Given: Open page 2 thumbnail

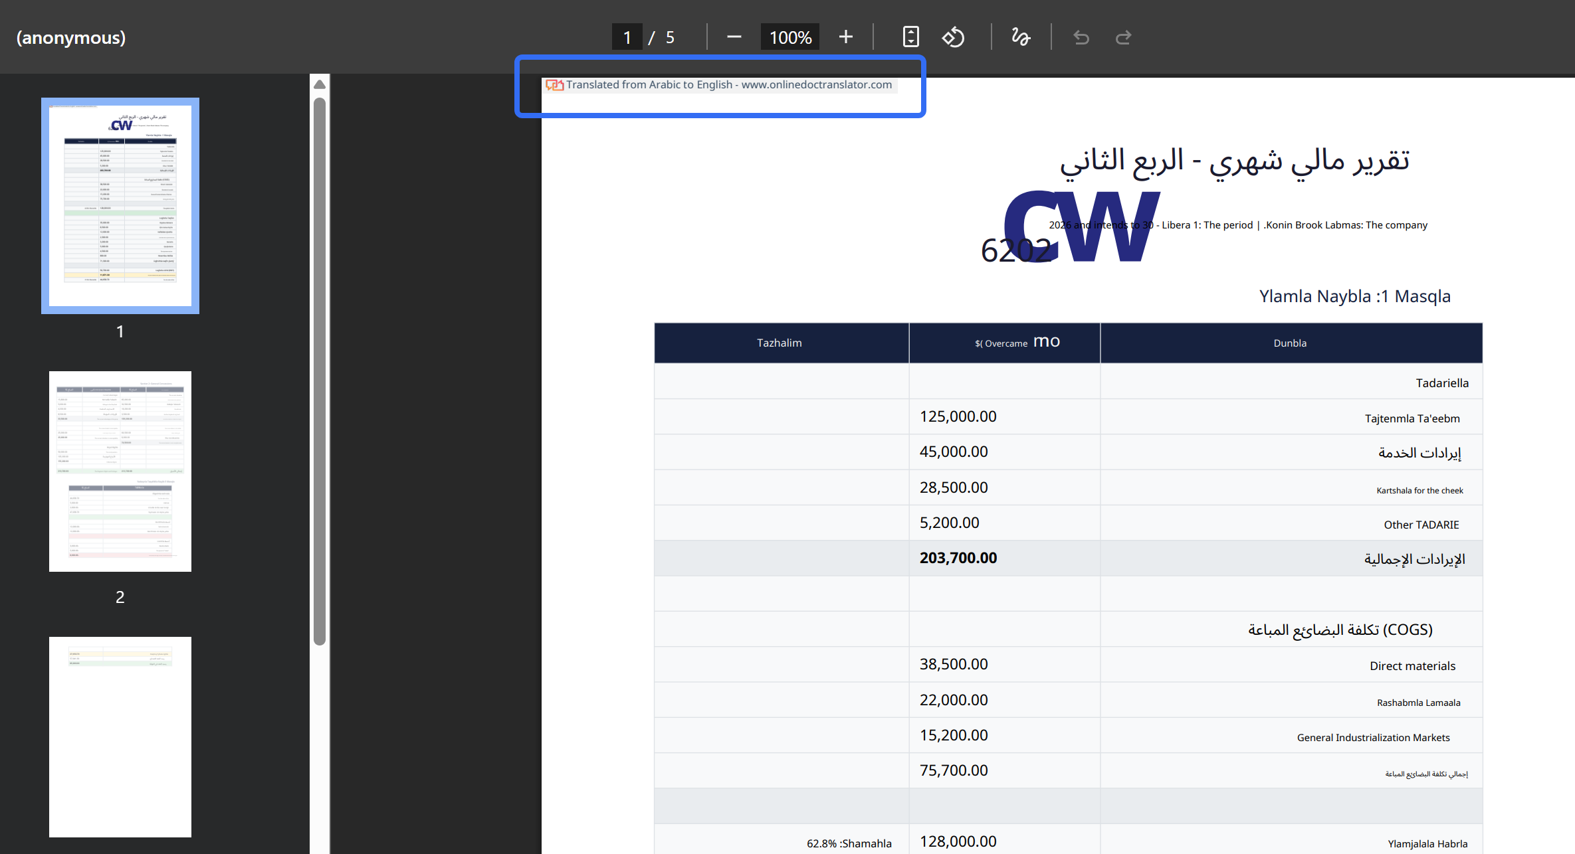Looking at the screenshot, I should pos(120,471).
